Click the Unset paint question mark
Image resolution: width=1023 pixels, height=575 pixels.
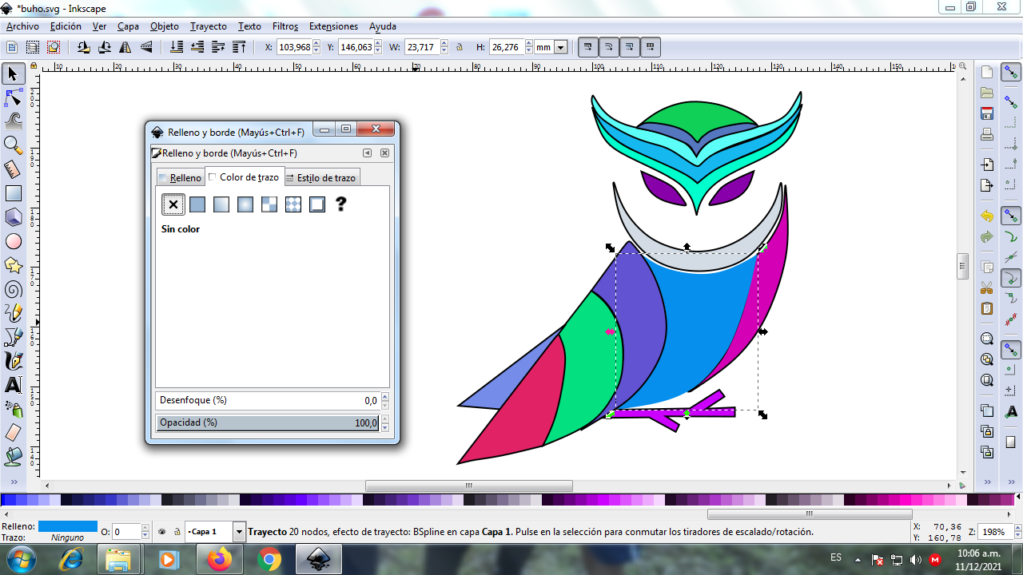pos(341,204)
